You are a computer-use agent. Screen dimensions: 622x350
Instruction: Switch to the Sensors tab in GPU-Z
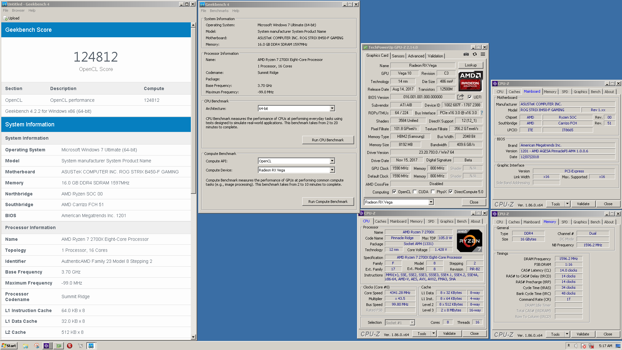[398, 56]
